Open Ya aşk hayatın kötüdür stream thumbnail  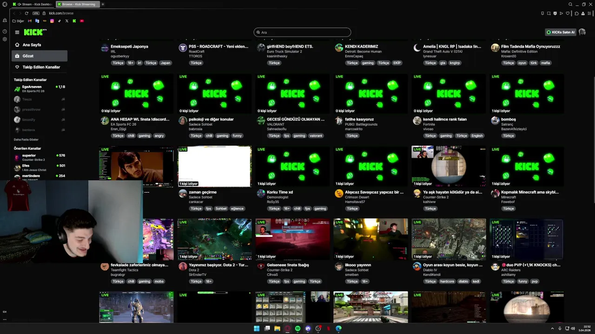tap(449, 167)
